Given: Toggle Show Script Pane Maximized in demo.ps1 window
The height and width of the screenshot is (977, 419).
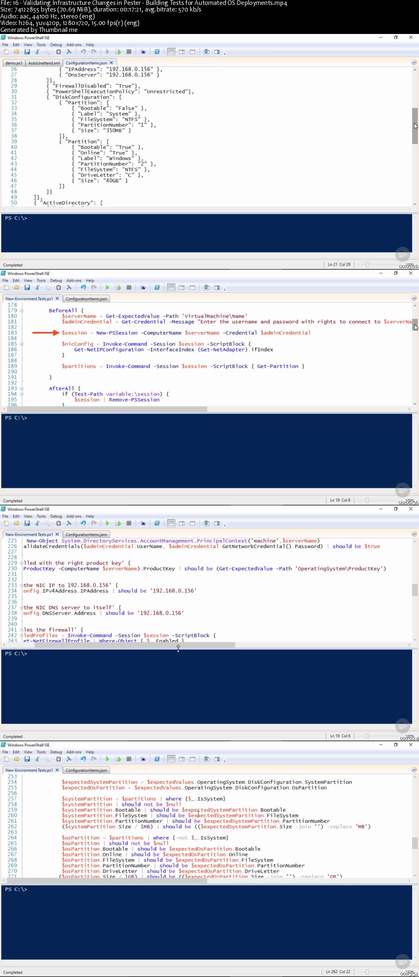Looking at the screenshot, I should pyautogui.click(x=192, y=52).
